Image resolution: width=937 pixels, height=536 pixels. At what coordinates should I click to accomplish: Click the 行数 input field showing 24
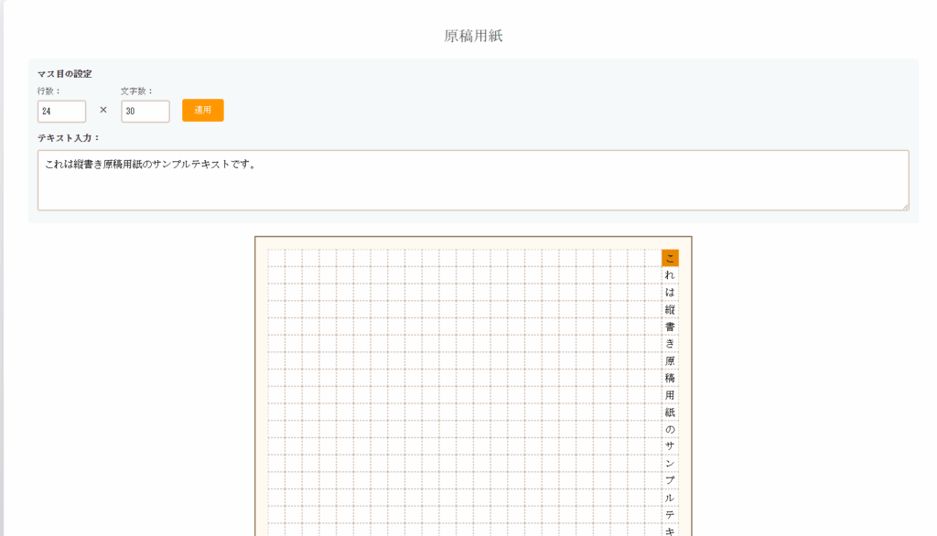pyautogui.click(x=61, y=111)
